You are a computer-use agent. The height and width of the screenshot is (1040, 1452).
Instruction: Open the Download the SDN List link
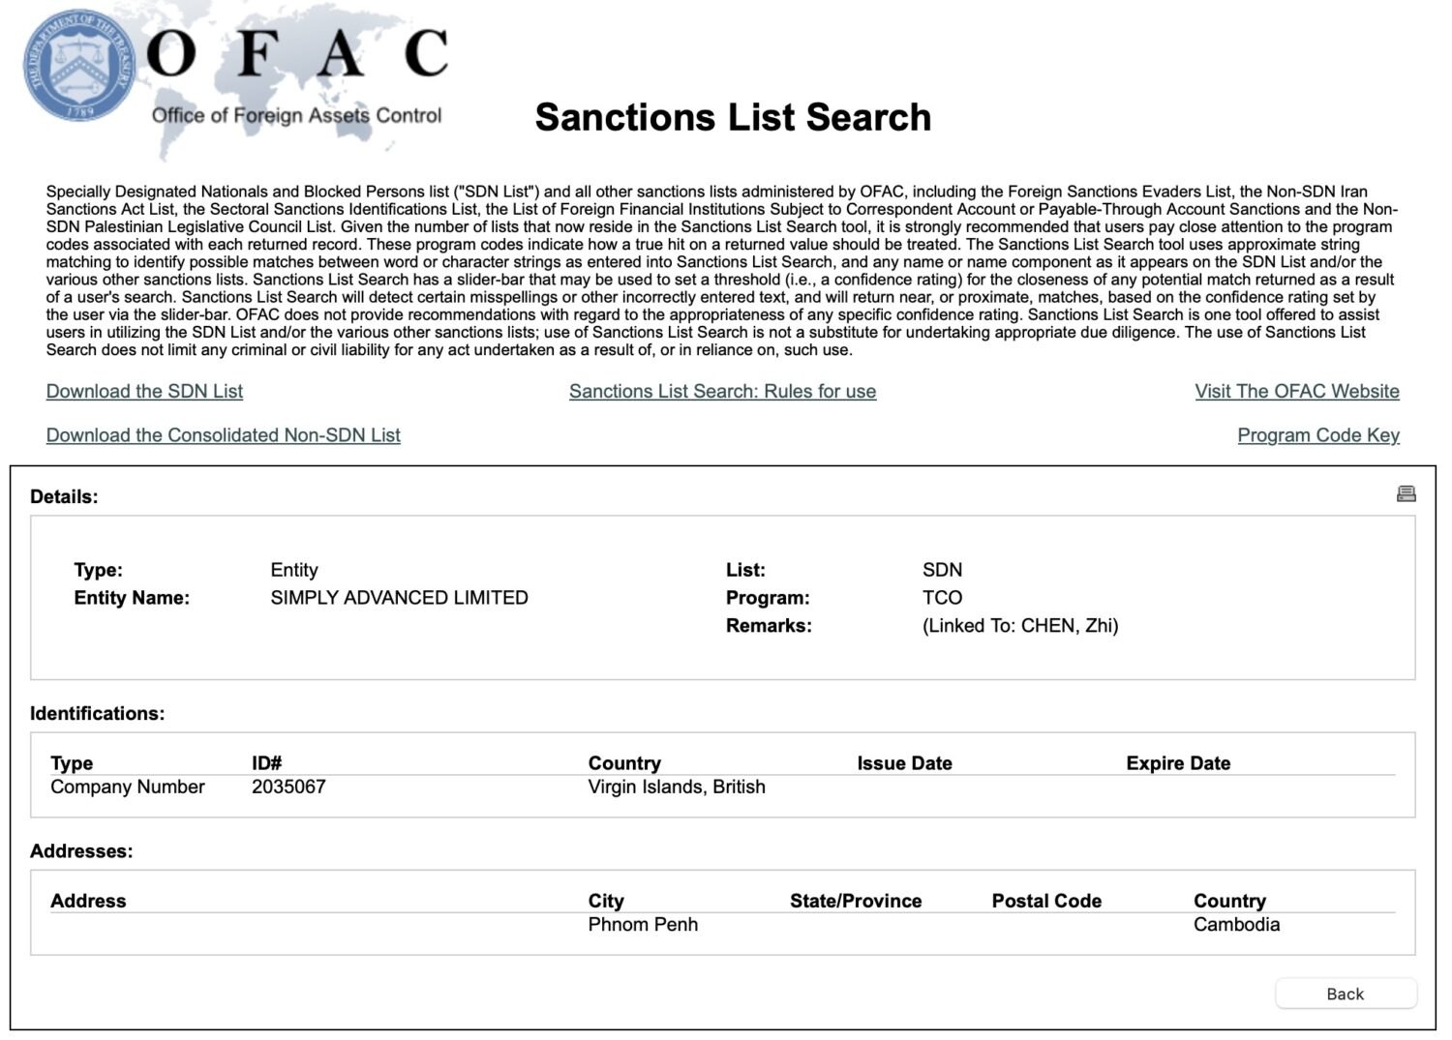[144, 391]
